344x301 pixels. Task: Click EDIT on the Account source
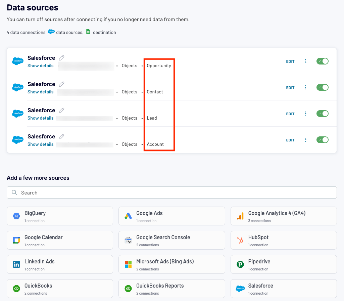[x=290, y=140]
